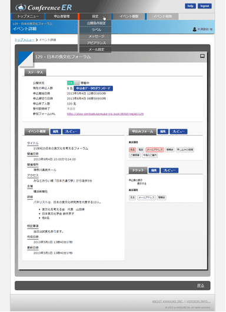This screenshot has width=226, height=312.
Task: Click the 120 名 capacity value
Action: 71,103
